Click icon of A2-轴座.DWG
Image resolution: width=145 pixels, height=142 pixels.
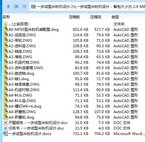[6, 51]
